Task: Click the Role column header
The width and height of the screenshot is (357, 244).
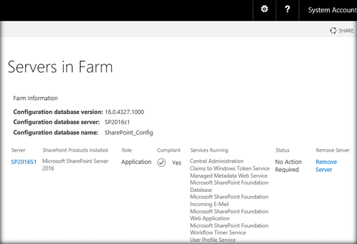Action: 127,150
